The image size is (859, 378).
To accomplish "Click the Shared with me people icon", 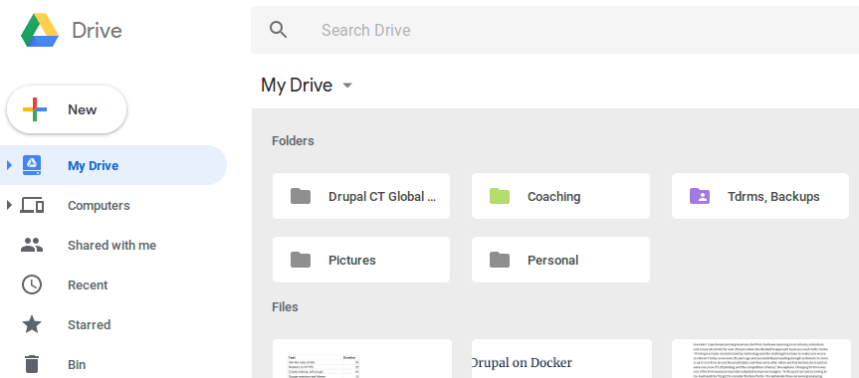I will [x=32, y=245].
